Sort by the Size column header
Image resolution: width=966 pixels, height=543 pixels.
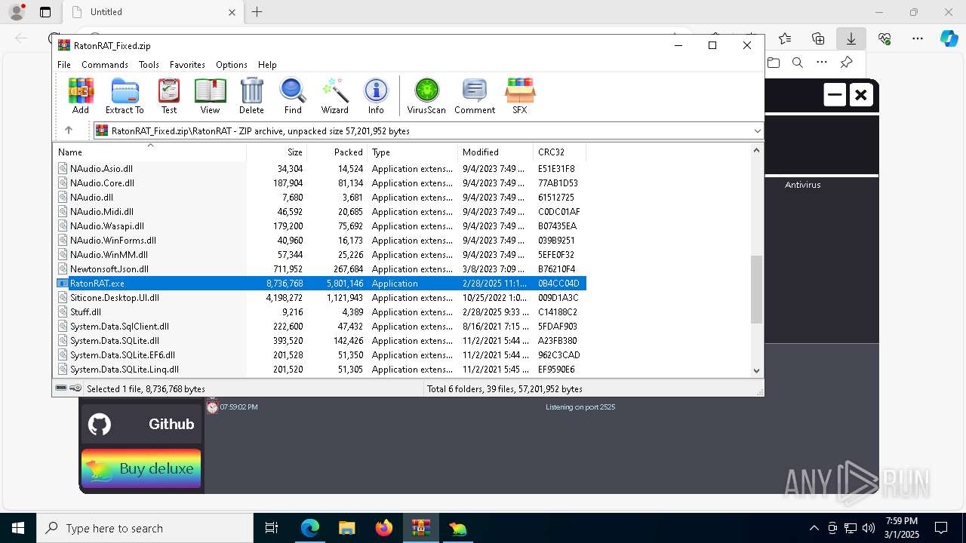coord(277,152)
